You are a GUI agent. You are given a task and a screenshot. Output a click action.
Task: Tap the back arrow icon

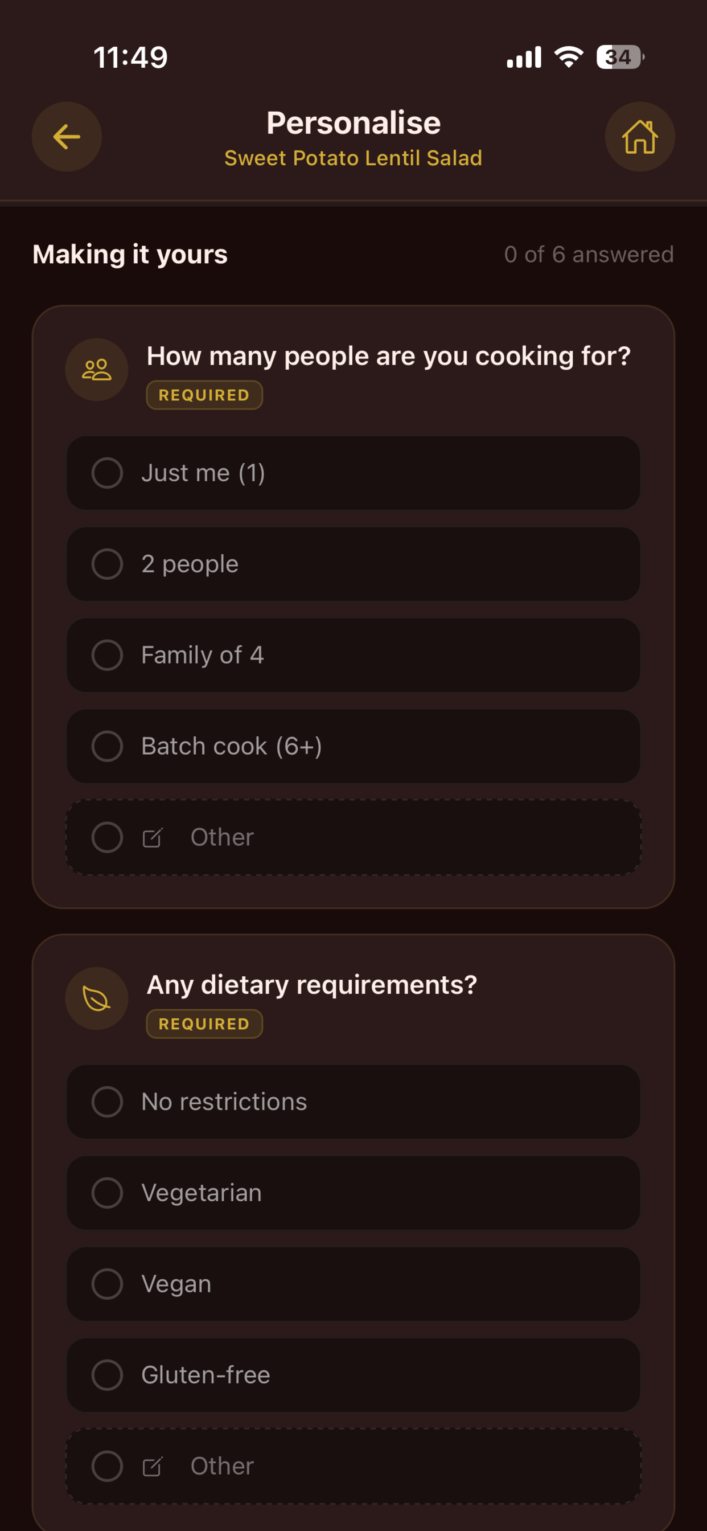[x=67, y=137]
